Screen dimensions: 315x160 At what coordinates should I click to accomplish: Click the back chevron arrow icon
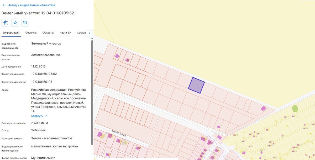coord(4,5)
